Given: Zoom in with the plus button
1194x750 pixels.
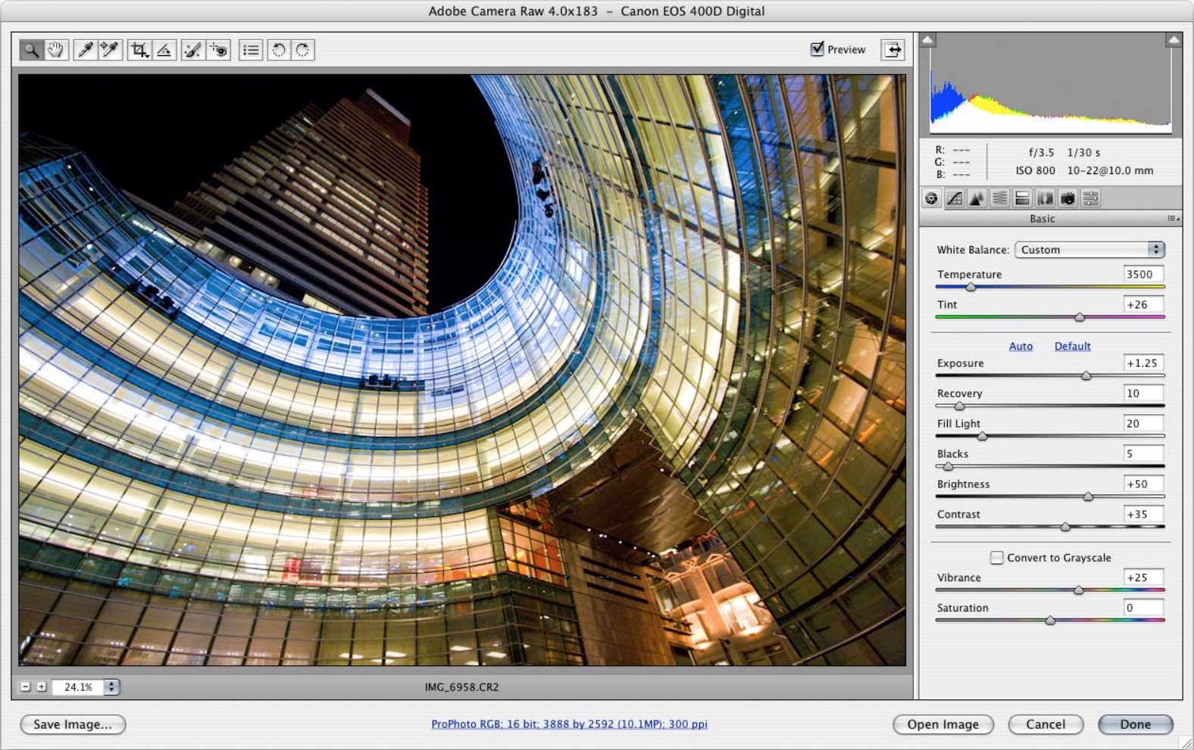Looking at the screenshot, I should coord(42,687).
